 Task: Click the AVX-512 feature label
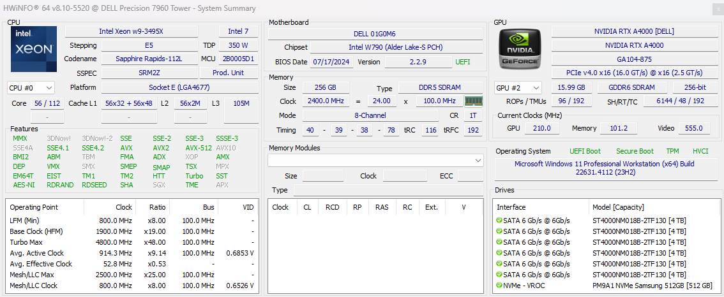(199, 148)
